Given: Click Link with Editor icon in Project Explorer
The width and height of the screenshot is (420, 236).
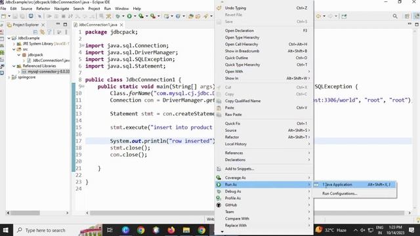Looking at the screenshot, I should point(42,32).
